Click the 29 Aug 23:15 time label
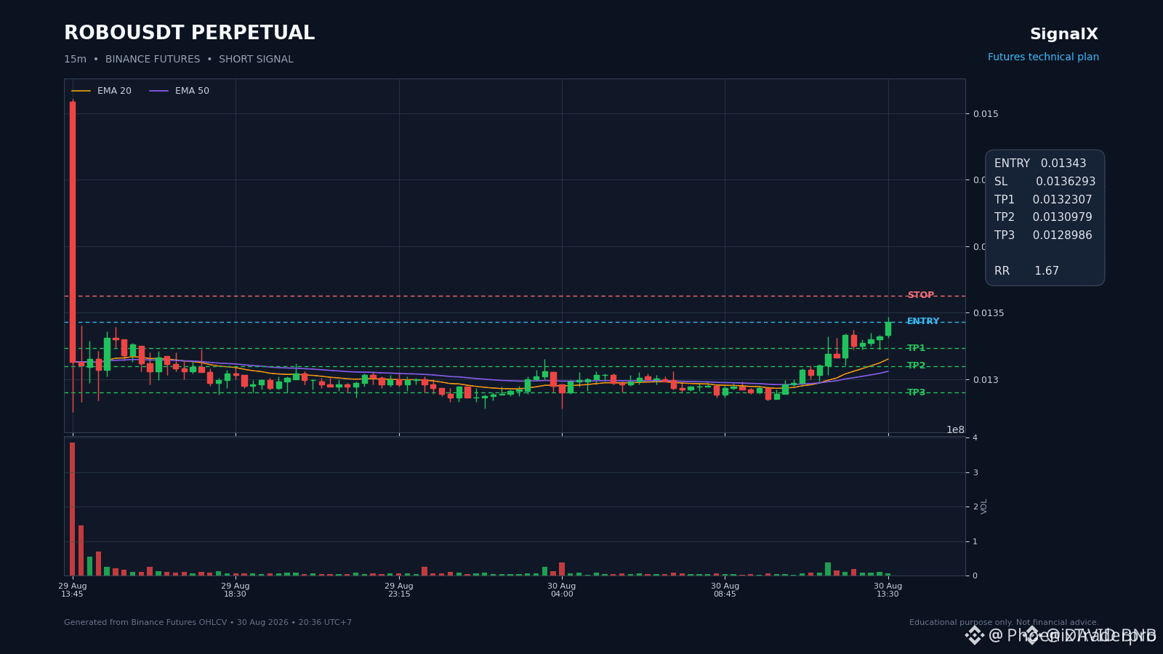The image size is (1163, 654). click(x=399, y=590)
